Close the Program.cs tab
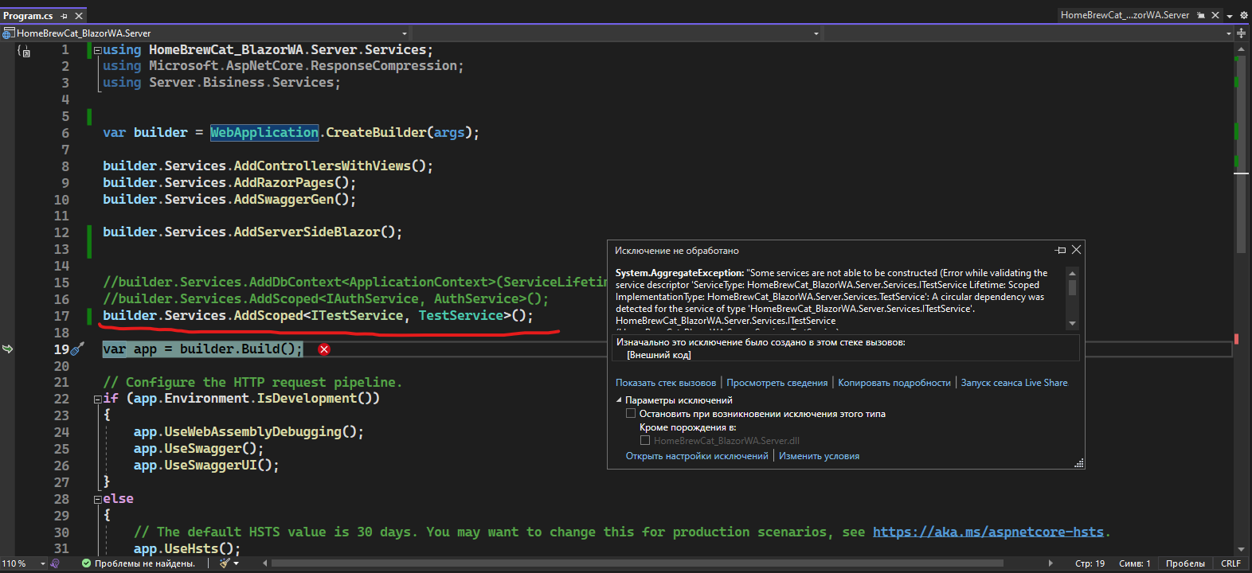Screen dimensions: 1252x573 (x=79, y=16)
